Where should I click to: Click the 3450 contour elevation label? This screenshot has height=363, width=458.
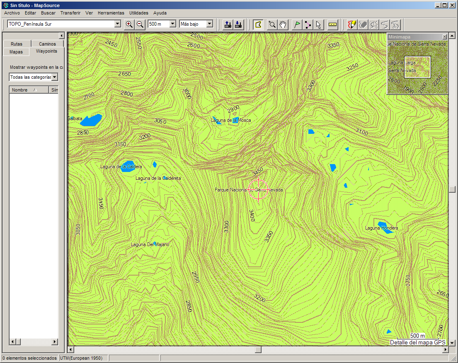pos(258,172)
